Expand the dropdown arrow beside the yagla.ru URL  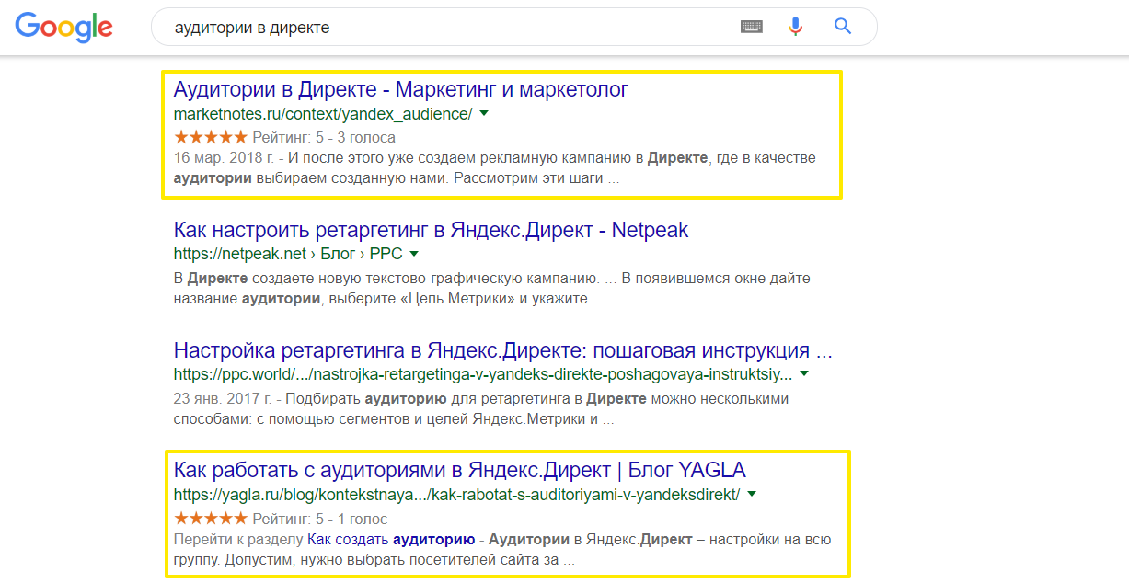[x=752, y=495]
